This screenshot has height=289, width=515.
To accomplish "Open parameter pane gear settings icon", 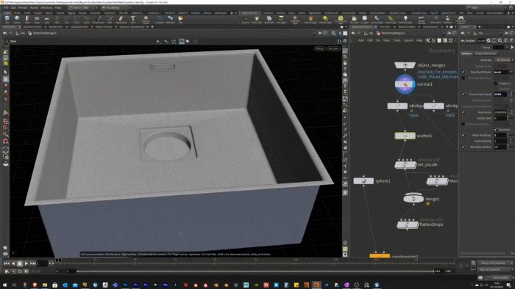I will point(489,40).
